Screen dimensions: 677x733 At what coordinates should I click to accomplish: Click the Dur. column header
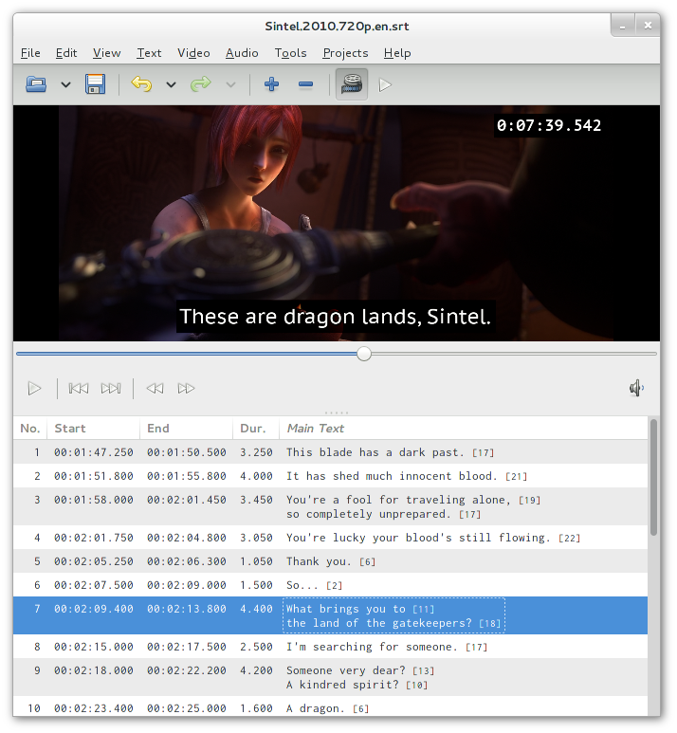pos(256,429)
